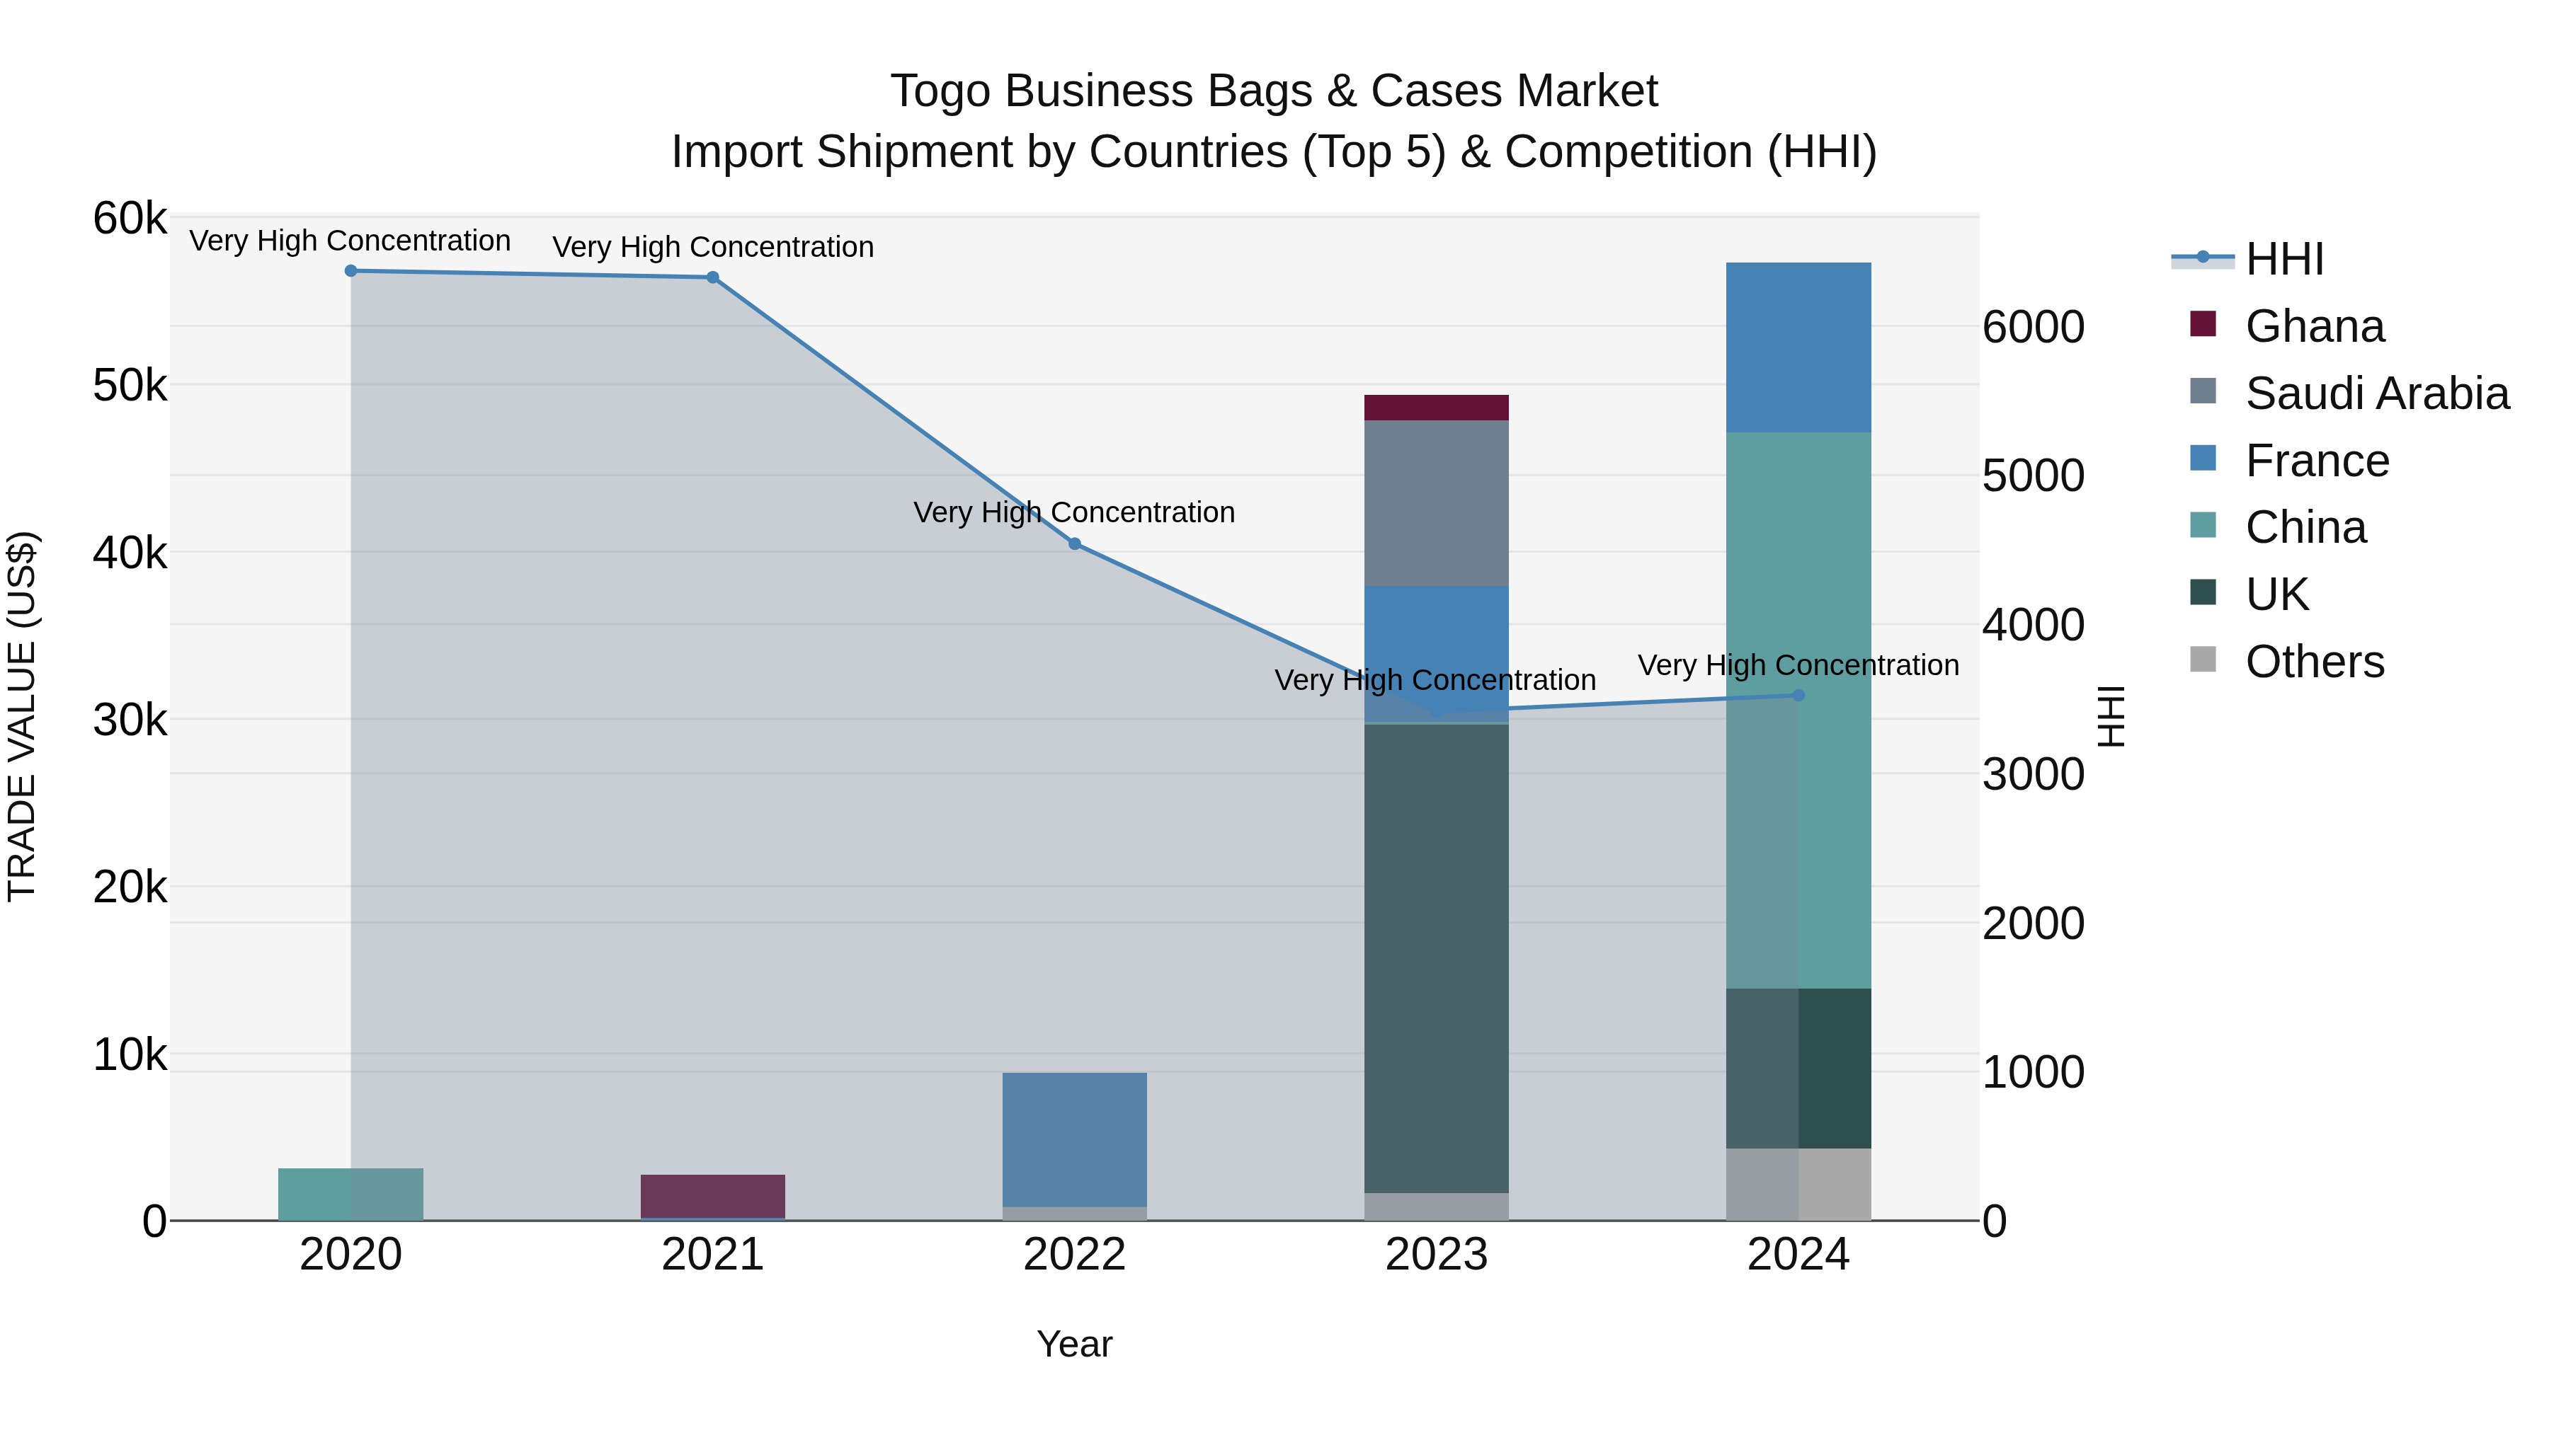This screenshot has height=1433, width=2549.
Task: Select the 2021 Ghana bar
Action: pos(712,1197)
